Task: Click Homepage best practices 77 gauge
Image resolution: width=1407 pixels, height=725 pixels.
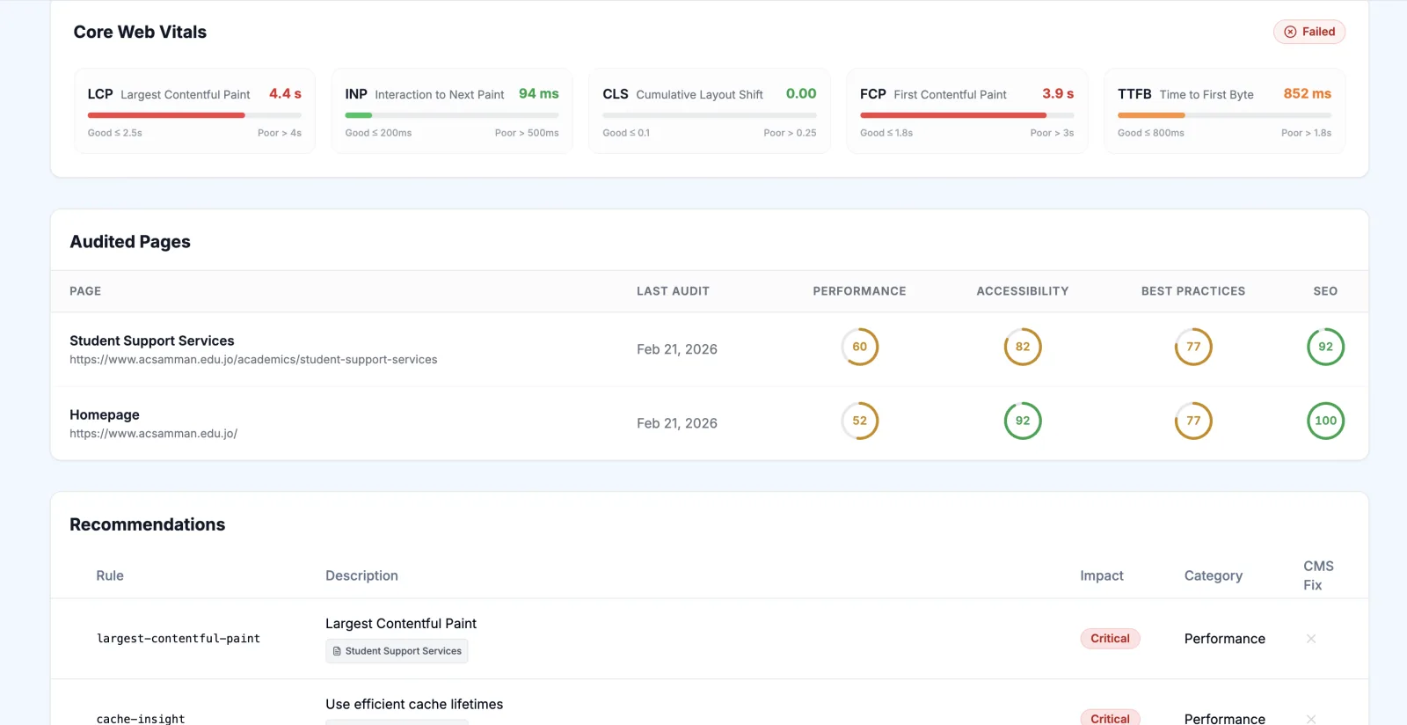Action: pos(1193,421)
